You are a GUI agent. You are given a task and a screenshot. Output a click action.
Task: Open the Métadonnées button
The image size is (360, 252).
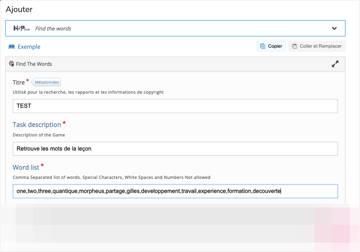tap(46, 82)
